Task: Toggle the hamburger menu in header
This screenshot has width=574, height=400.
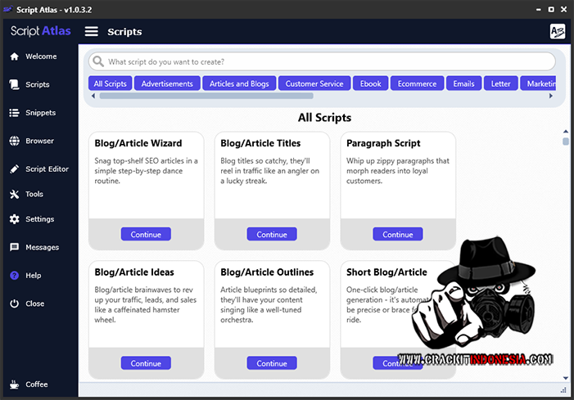Action: (92, 32)
